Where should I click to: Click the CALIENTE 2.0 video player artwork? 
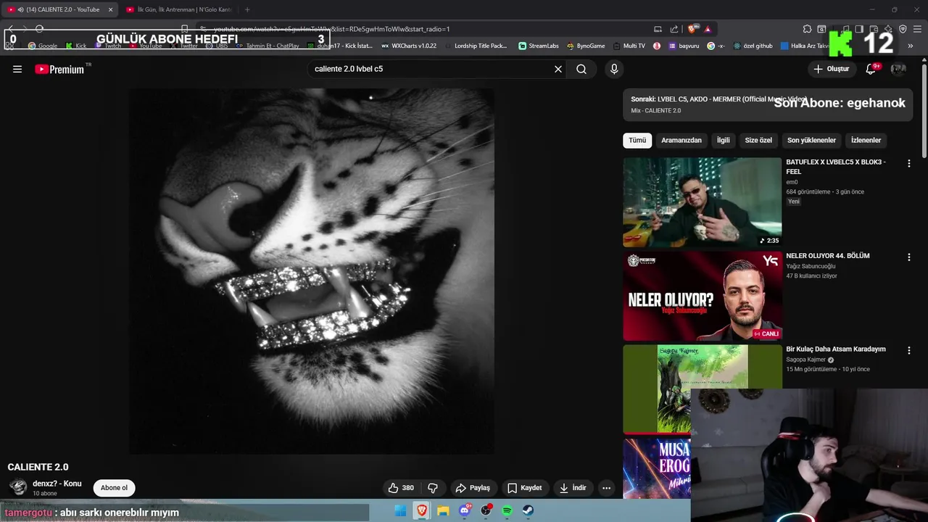click(312, 271)
